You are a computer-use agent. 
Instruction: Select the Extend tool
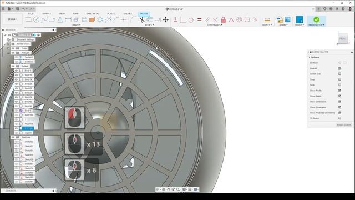(x=158, y=20)
